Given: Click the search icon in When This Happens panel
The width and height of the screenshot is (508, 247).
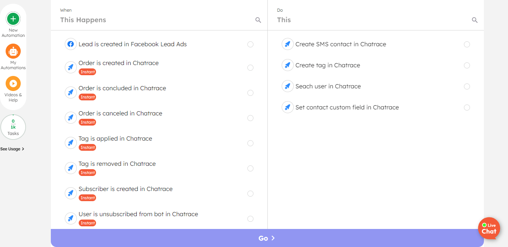Looking at the screenshot, I should (x=258, y=20).
